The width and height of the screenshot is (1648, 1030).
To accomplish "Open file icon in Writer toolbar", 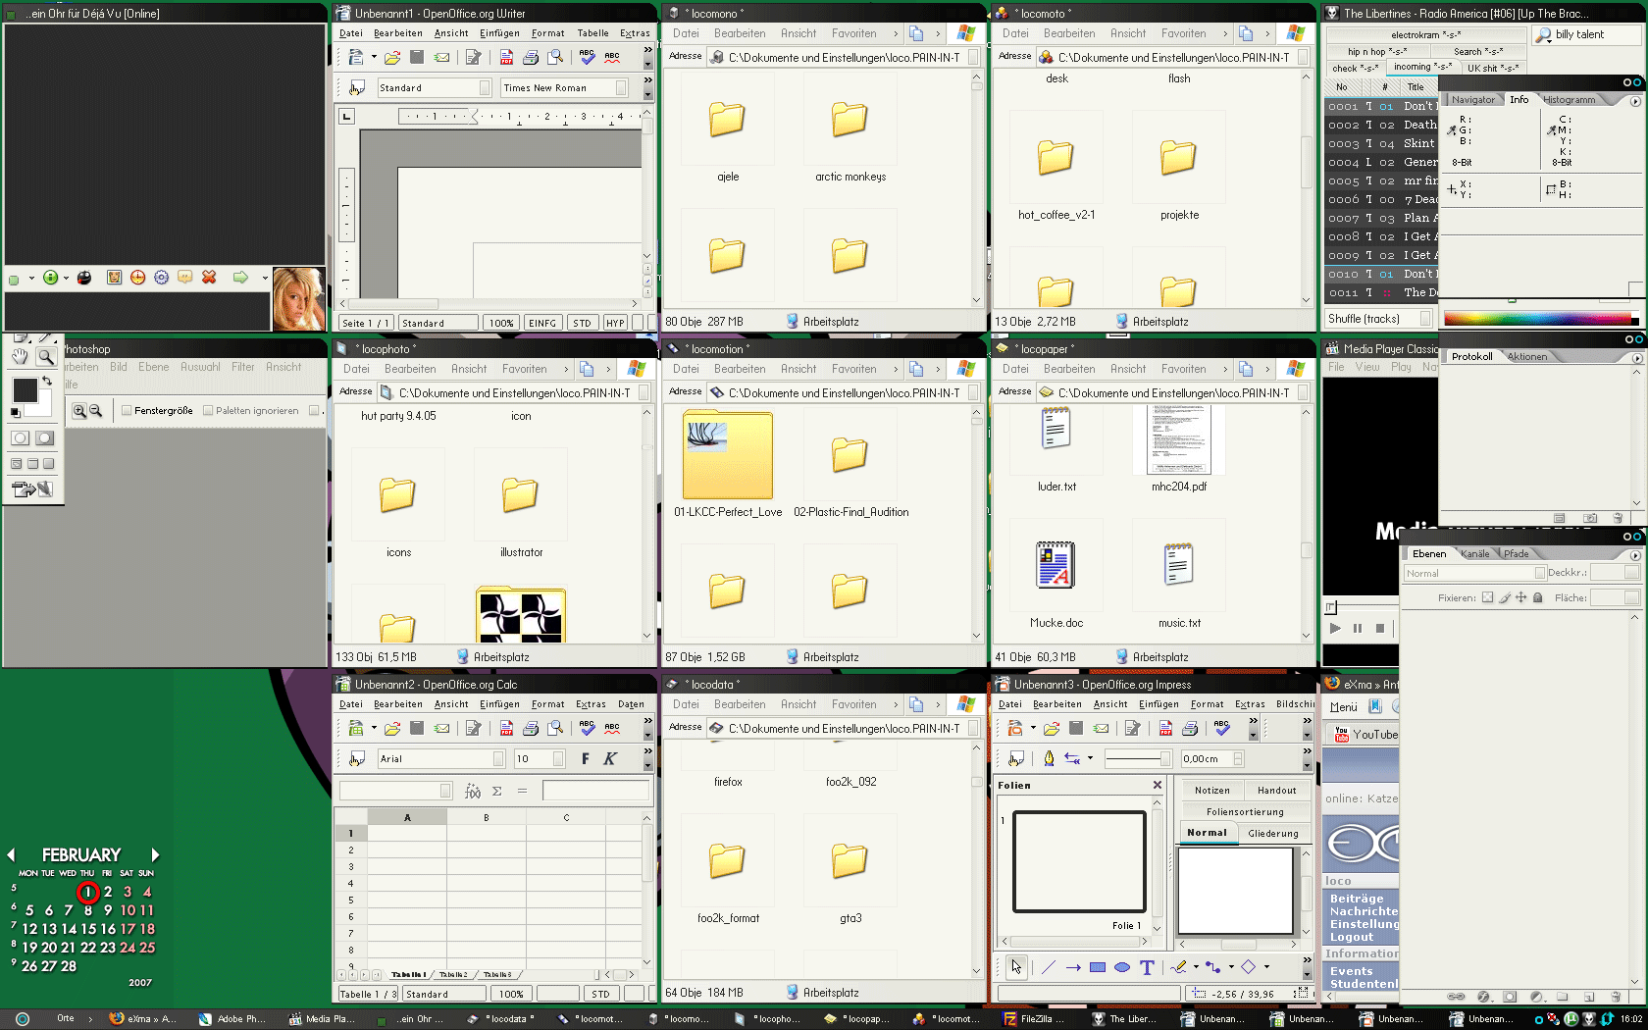I will point(392,58).
